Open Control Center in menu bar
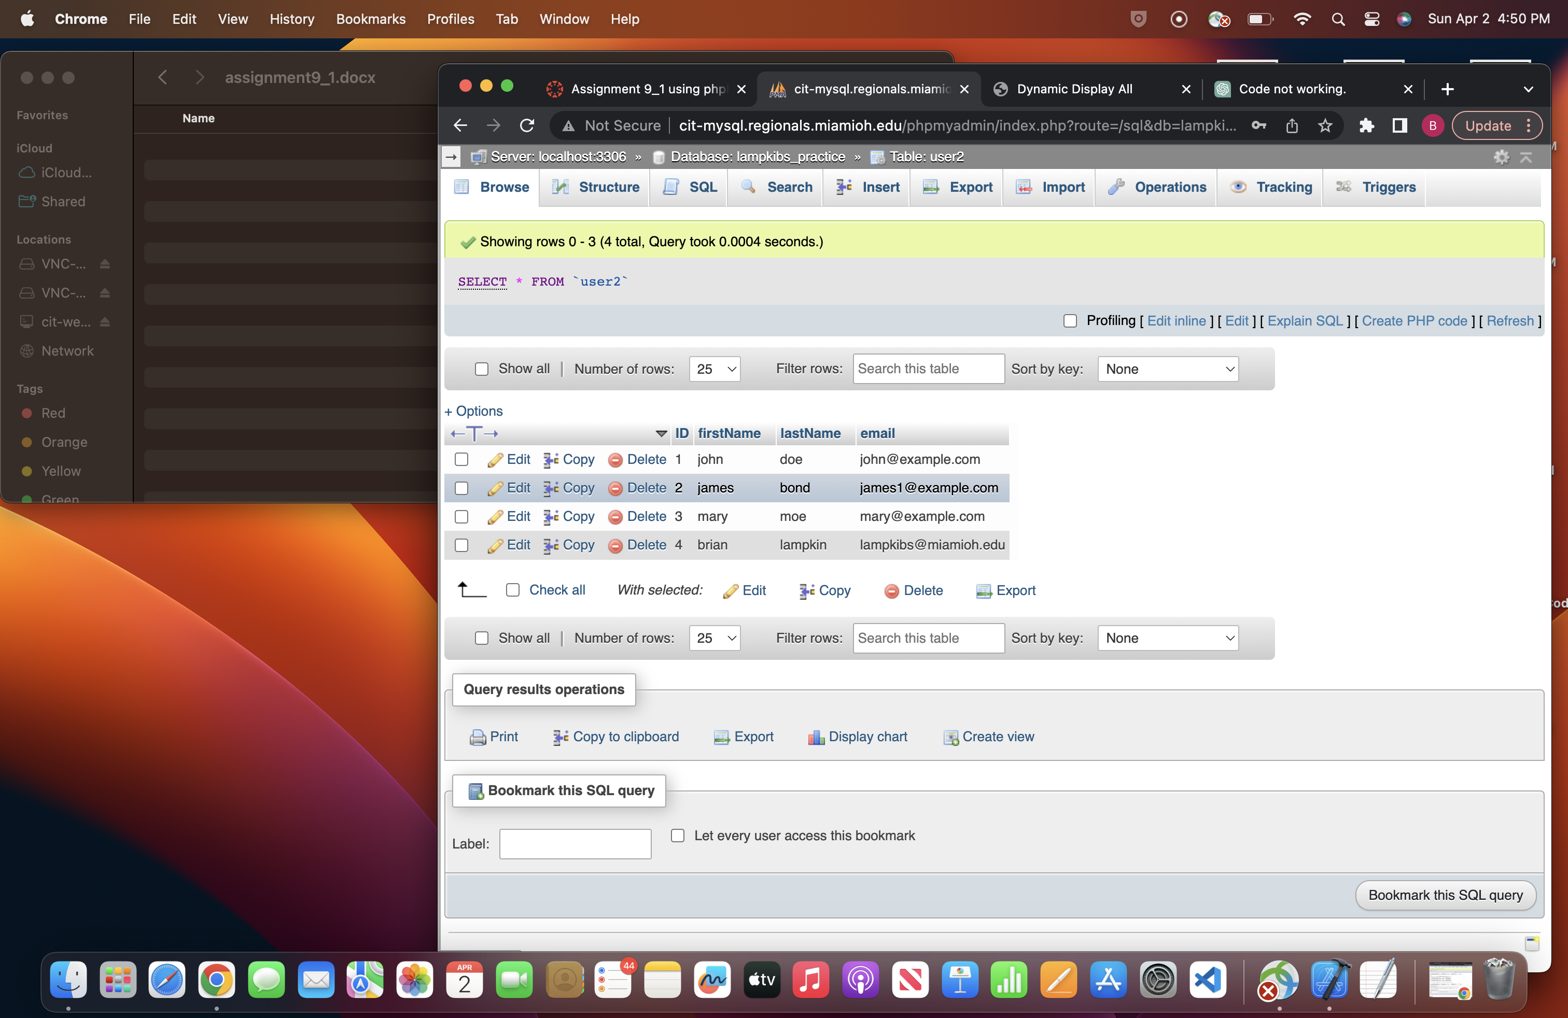The height and width of the screenshot is (1018, 1568). coord(1371,19)
